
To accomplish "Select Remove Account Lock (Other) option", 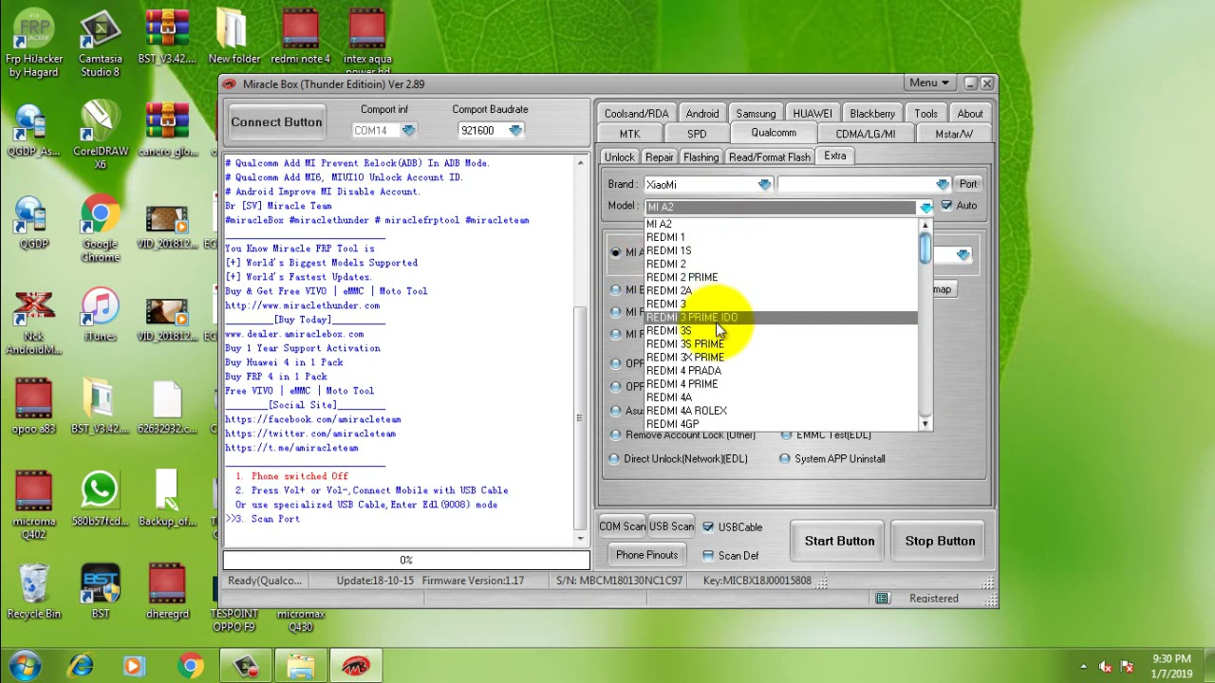I will pyautogui.click(x=615, y=435).
